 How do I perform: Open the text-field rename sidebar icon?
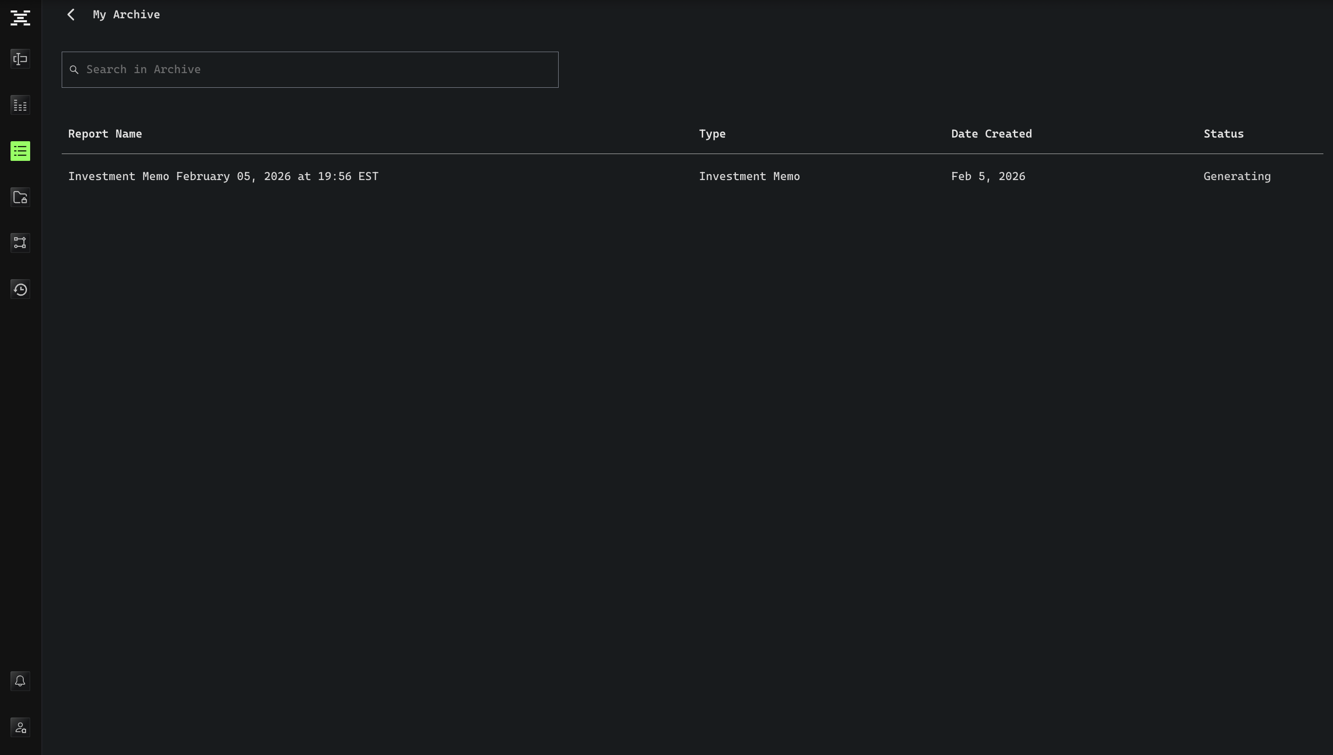point(20,59)
